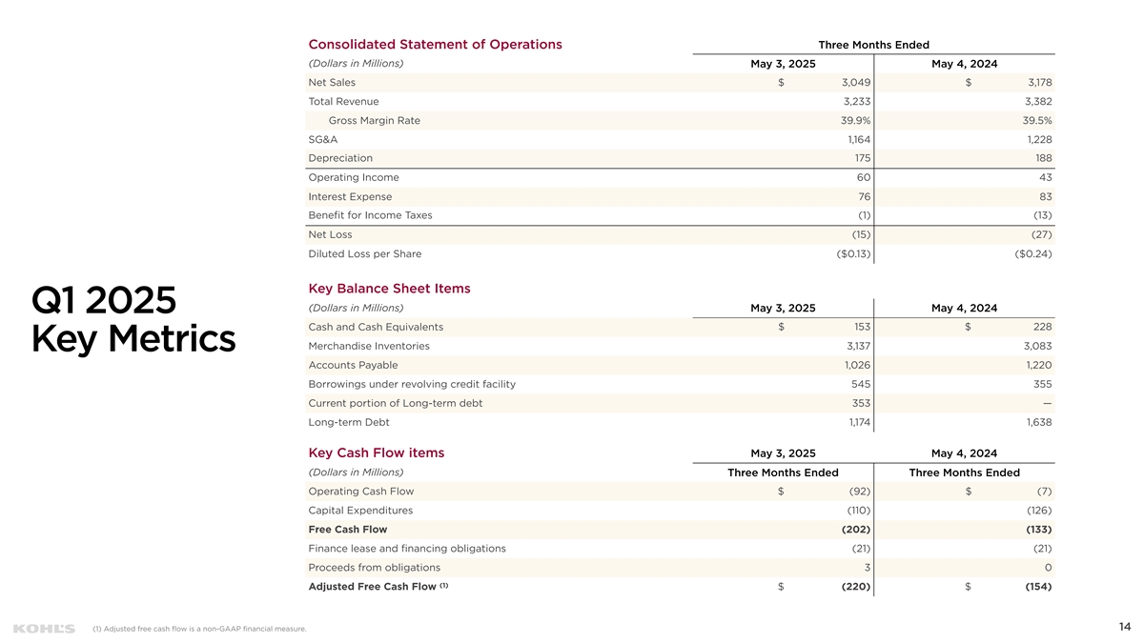Image resolution: width=1144 pixels, height=643 pixels.
Task: Select the Long-term Debt row label
Action: pyautogui.click(x=349, y=422)
